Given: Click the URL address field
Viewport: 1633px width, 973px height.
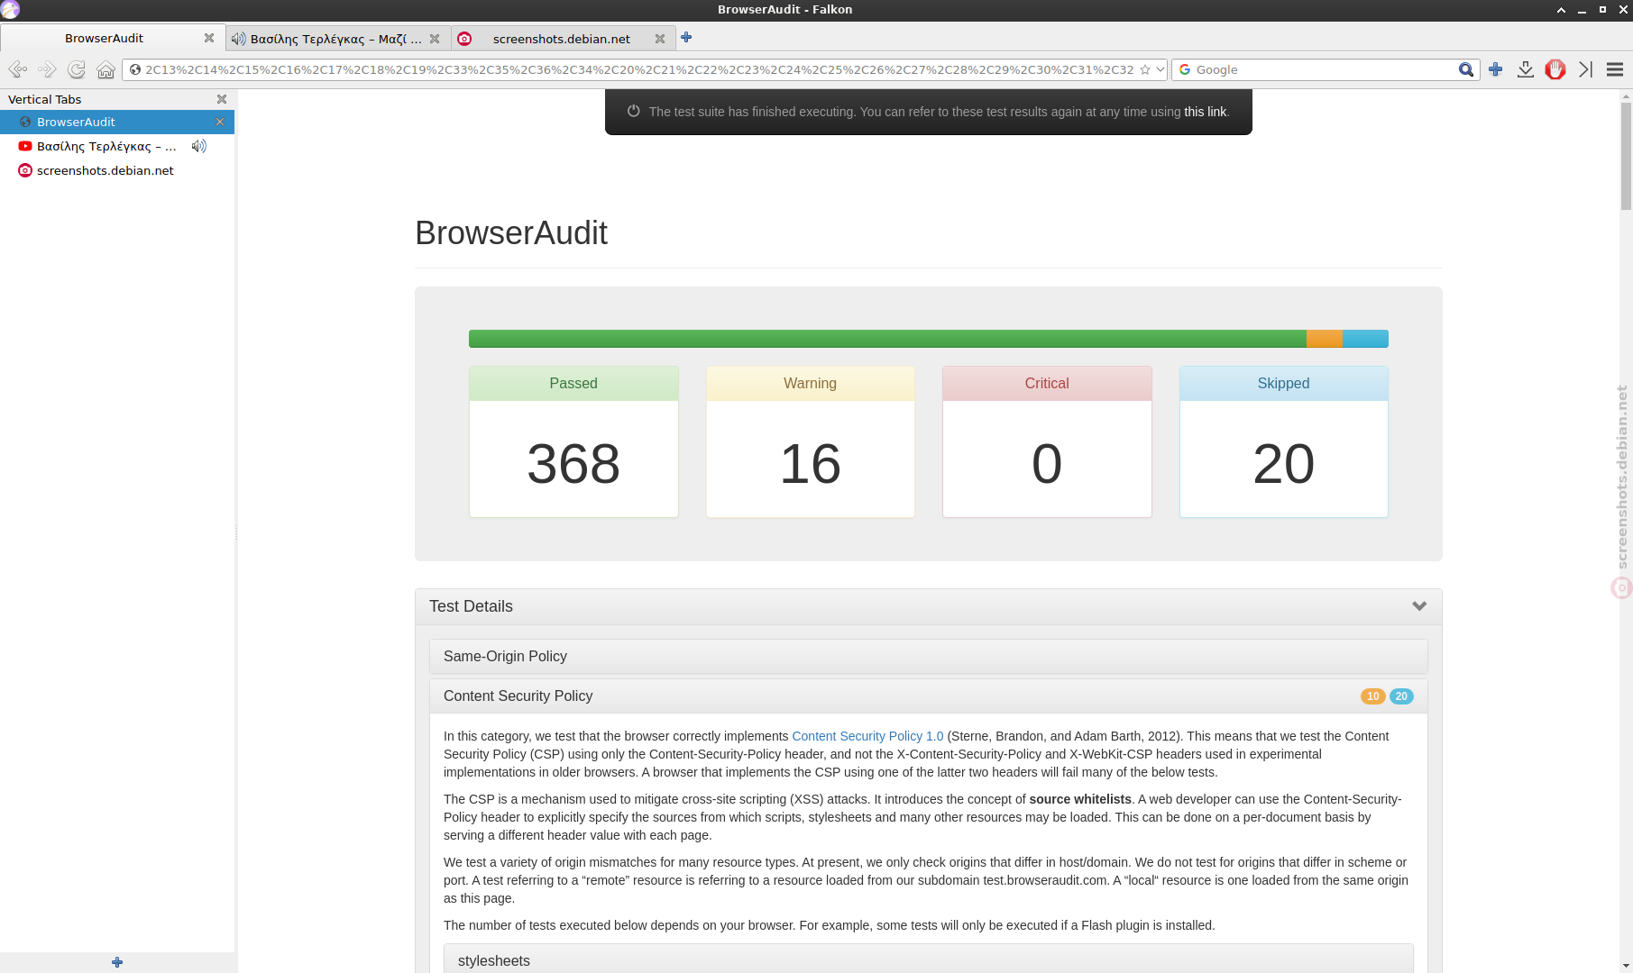Looking at the screenshot, I should [638, 69].
